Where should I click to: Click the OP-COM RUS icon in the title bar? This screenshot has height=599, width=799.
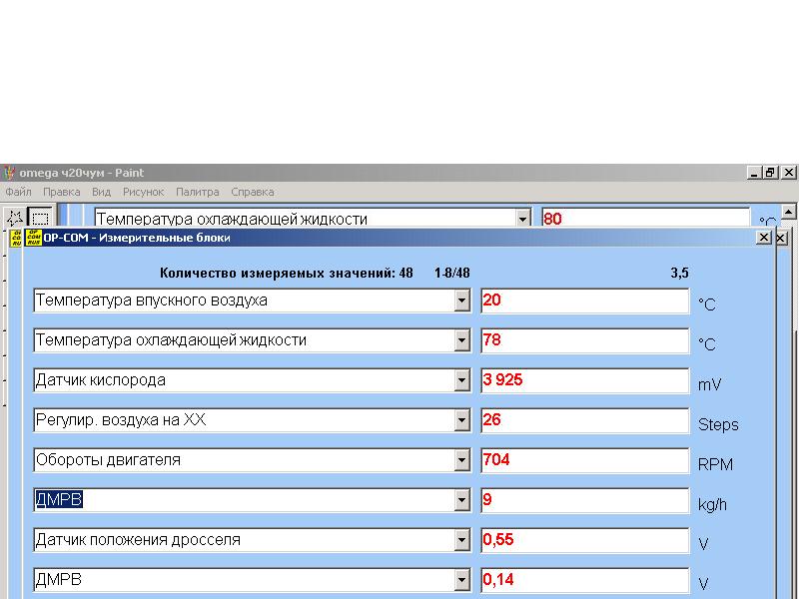pos(34,238)
